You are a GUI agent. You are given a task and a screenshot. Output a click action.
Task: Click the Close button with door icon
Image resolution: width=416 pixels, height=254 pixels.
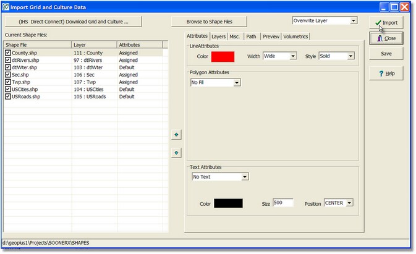pos(386,38)
